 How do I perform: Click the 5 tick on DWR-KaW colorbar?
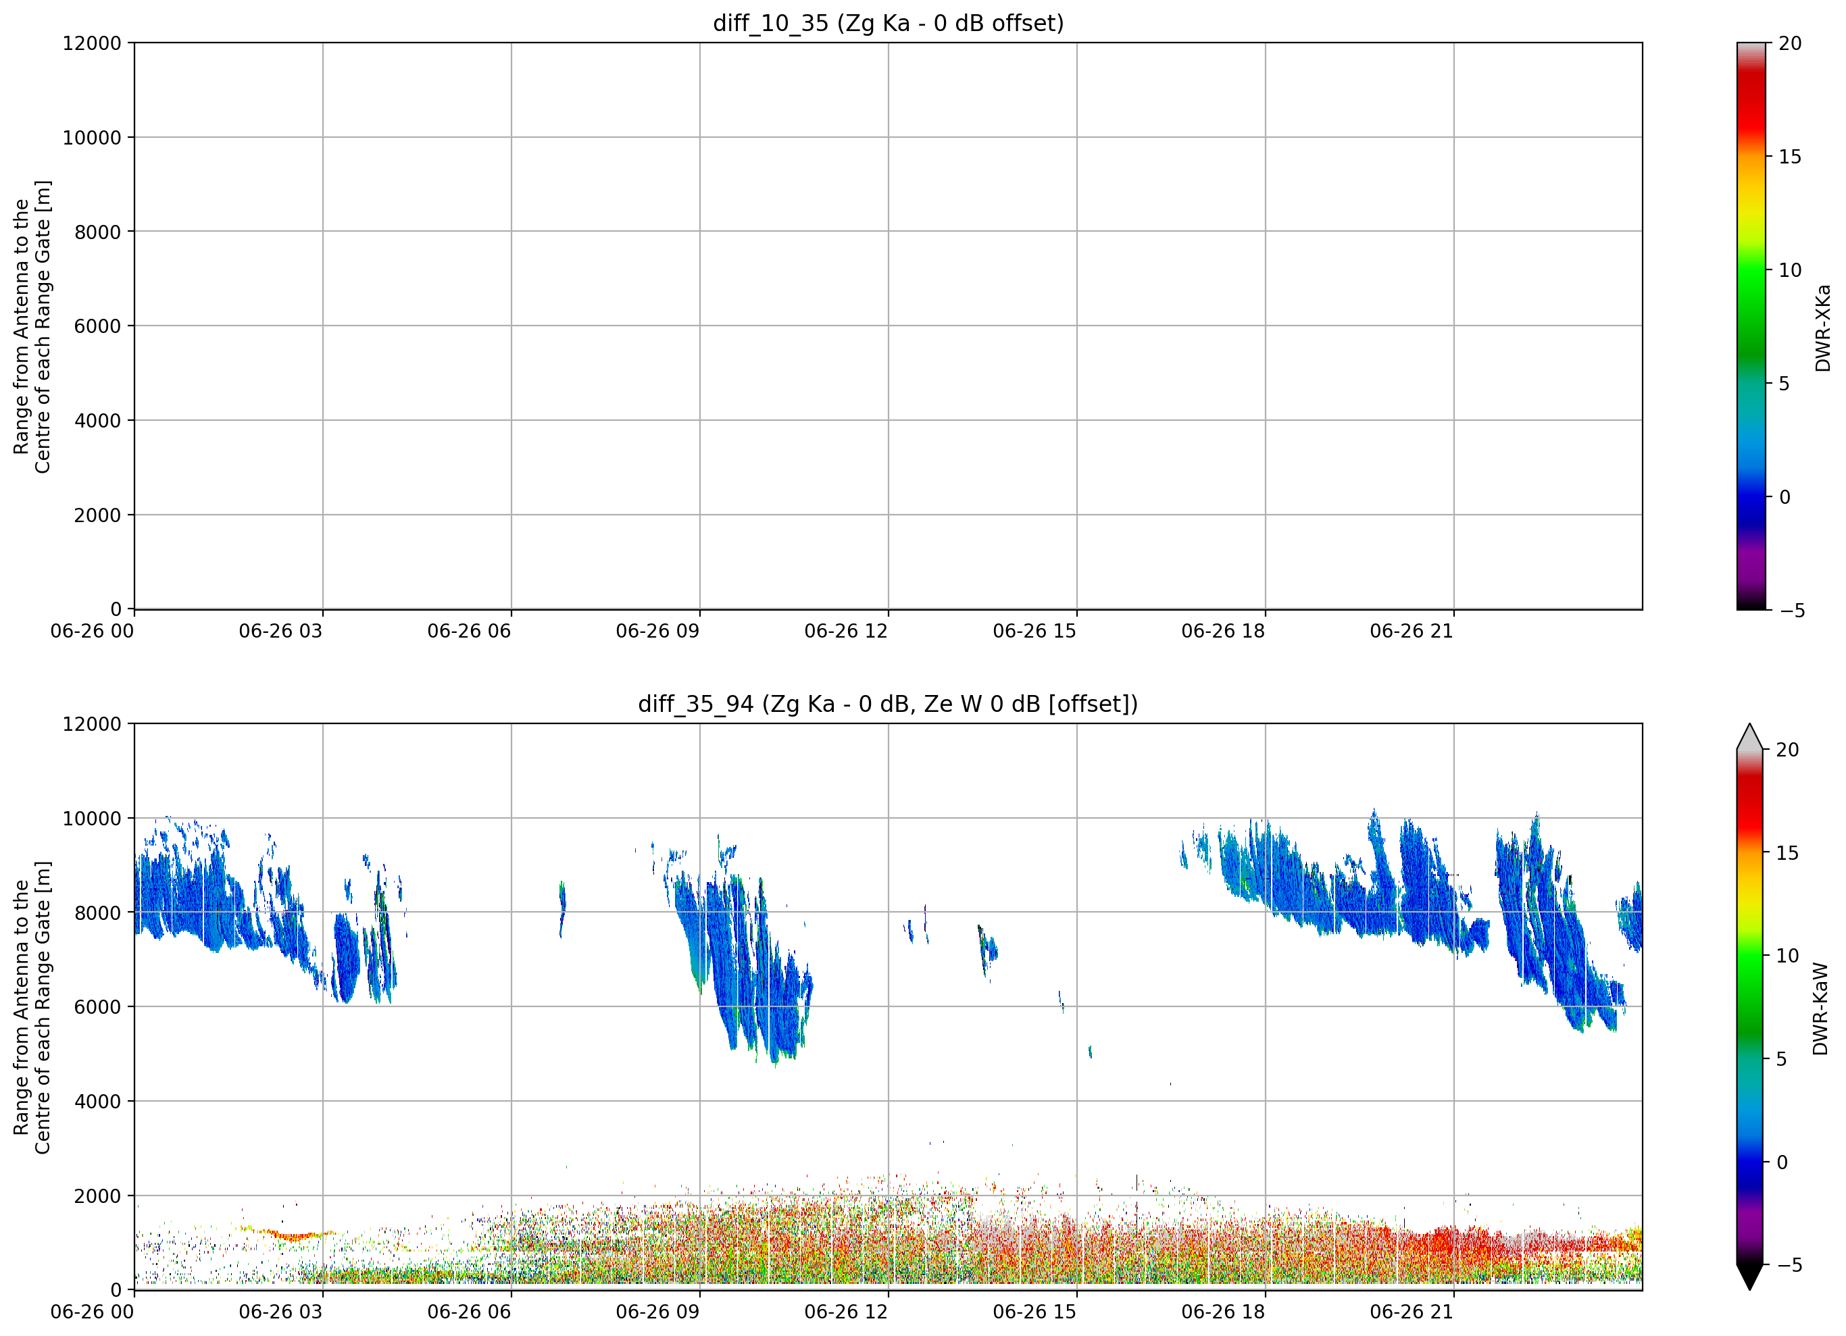point(1781,1058)
